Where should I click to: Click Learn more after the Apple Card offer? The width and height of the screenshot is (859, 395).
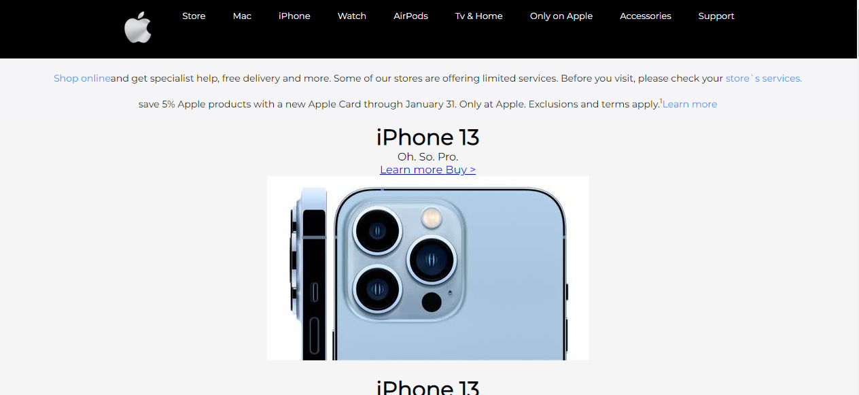(690, 104)
